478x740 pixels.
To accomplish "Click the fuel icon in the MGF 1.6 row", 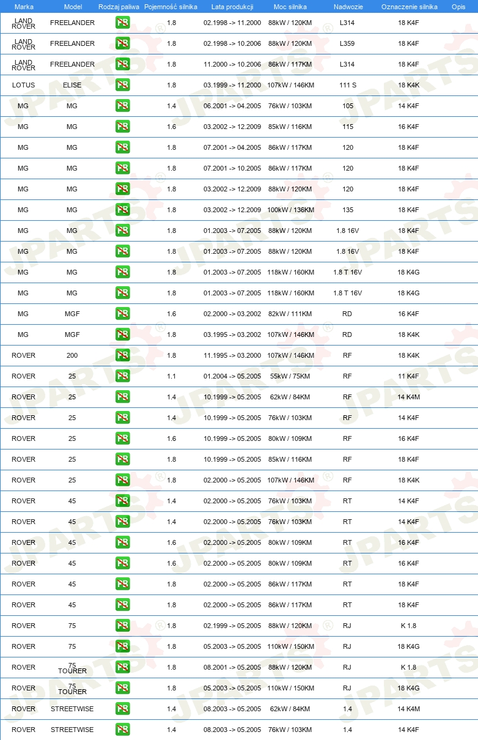I will tap(122, 314).
